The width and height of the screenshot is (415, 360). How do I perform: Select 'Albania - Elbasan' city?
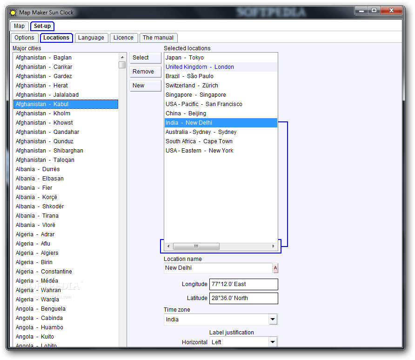coord(66,179)
